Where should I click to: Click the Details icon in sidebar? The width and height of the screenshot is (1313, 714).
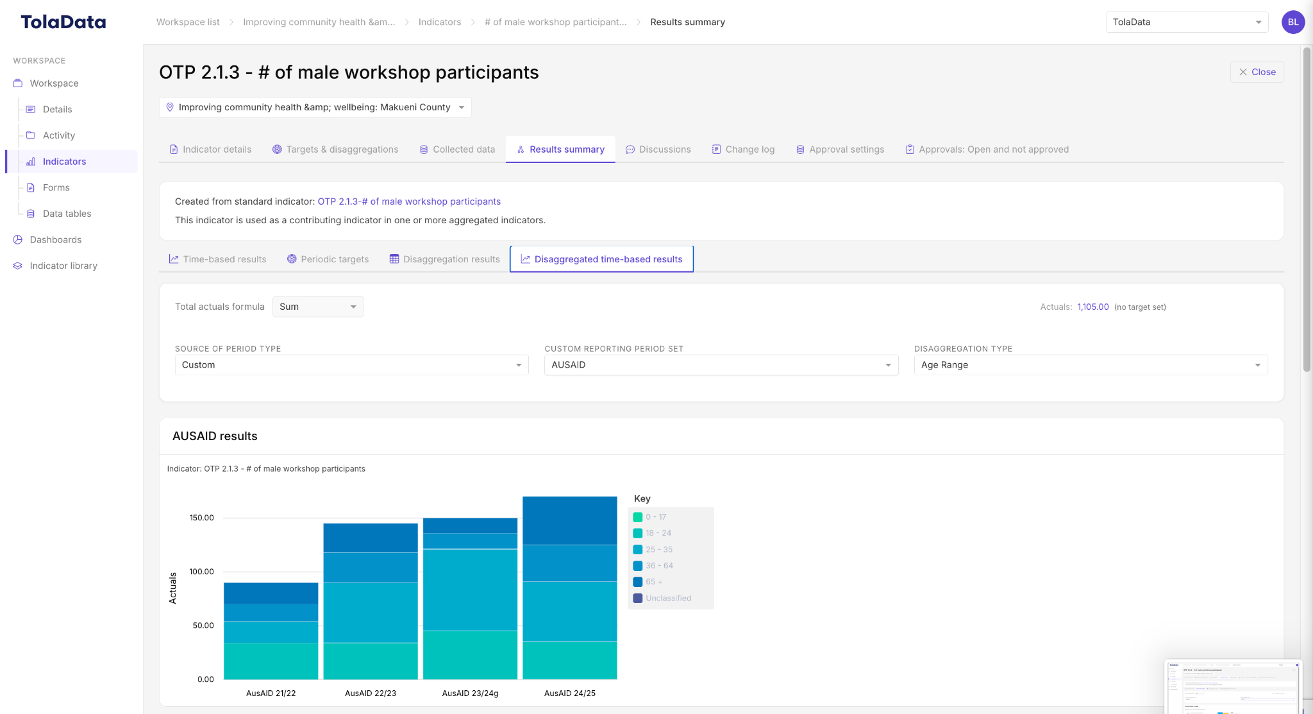point(31,109)
